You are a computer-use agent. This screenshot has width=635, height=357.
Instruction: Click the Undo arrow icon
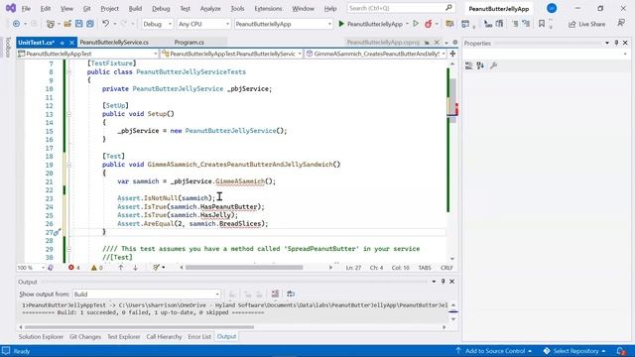tap(106, 24)
